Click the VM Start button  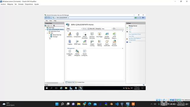pyautogui.click(x=47, y=88)
